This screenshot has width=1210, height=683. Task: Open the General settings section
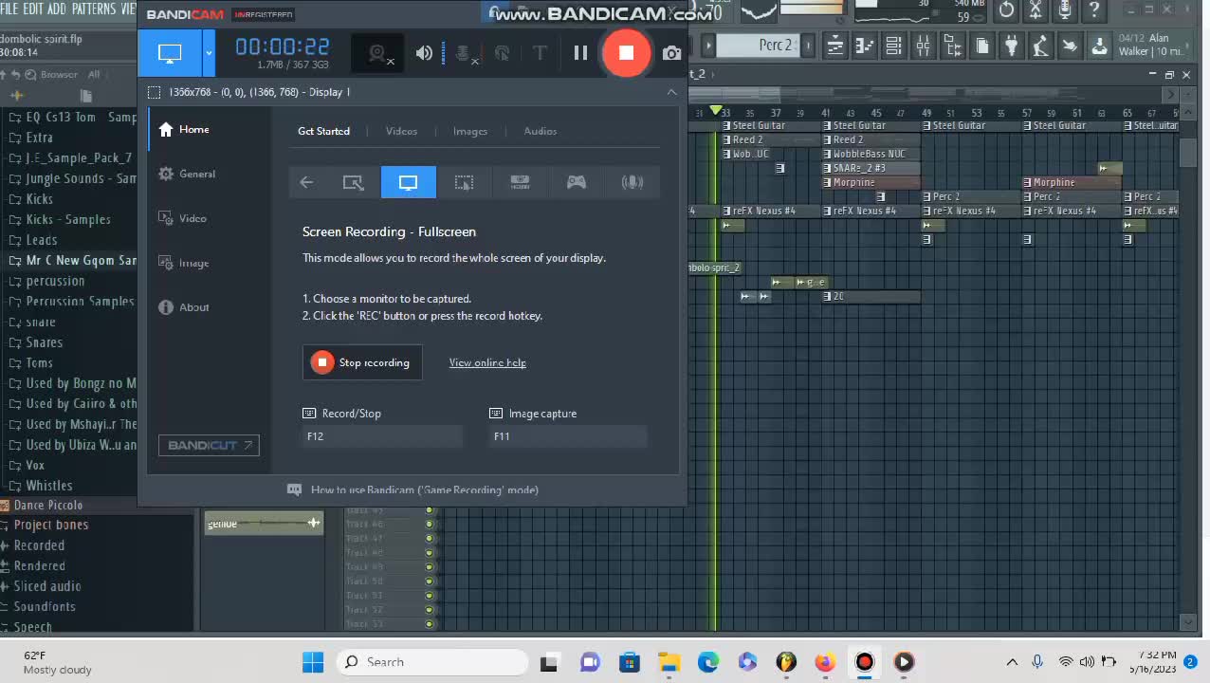(x=196, y=174)
